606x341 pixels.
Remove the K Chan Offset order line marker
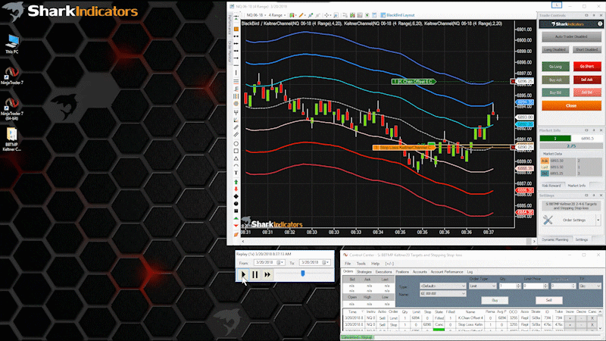coord(513,81)
